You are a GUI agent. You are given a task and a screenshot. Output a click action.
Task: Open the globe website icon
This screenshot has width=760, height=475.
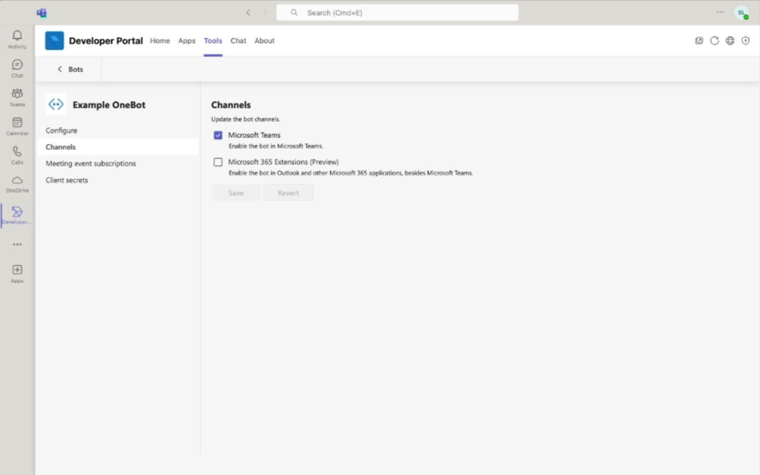coord(730,41)
